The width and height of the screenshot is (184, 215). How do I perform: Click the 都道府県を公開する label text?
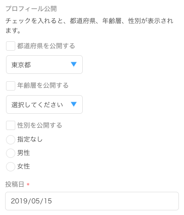tap(46, 46)
